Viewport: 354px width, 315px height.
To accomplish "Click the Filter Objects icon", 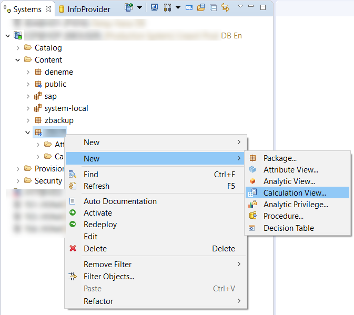I will click(x=73, y=277).
